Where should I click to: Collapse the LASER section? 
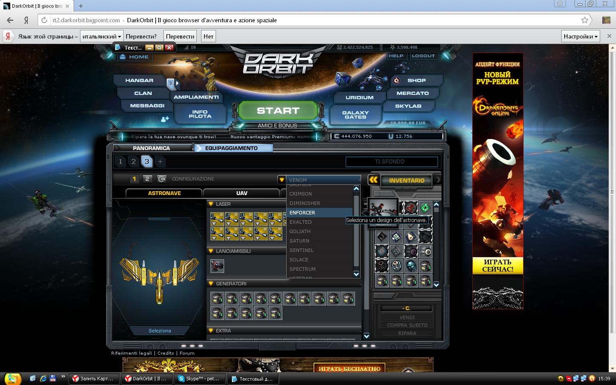[211, 204]
